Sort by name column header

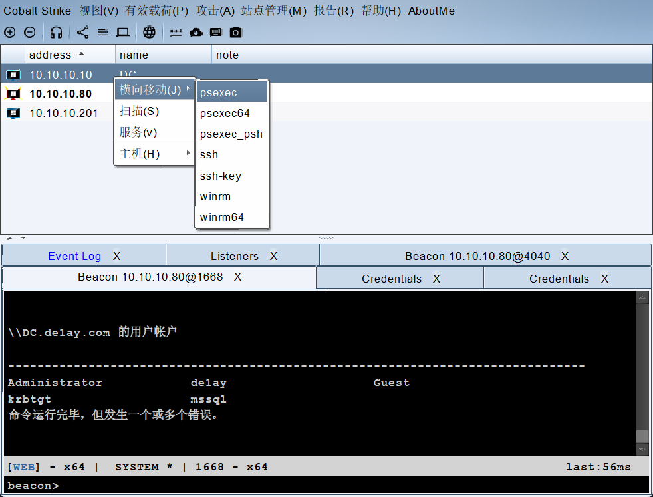point(164,55)
